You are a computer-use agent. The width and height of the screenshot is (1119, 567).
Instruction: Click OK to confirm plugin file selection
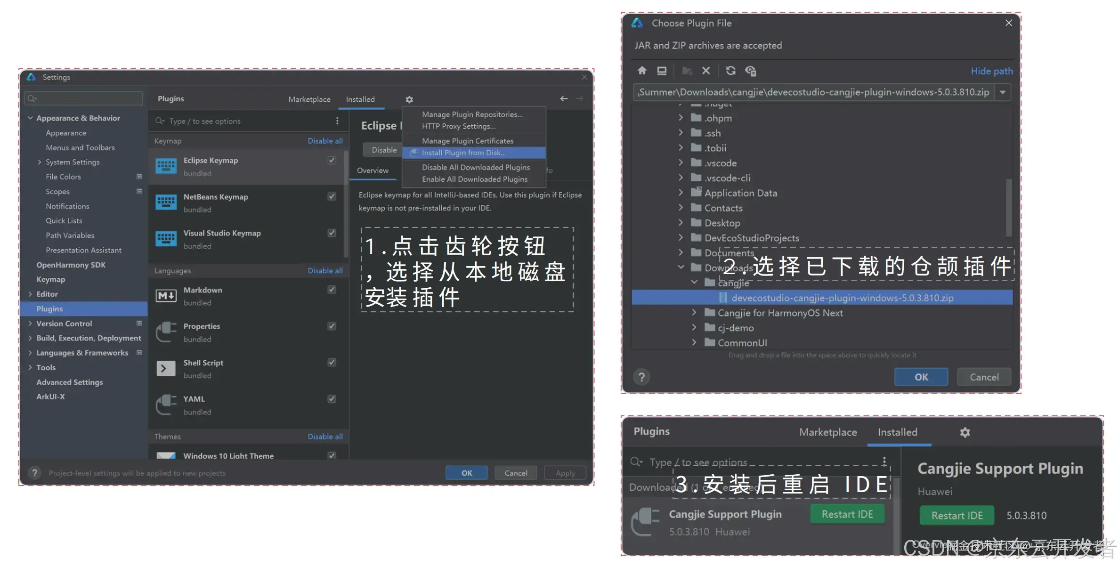click(x=921, y=377)
